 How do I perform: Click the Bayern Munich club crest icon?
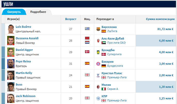click(98, 64)
